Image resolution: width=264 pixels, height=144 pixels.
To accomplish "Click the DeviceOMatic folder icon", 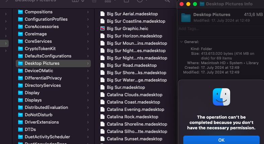I will click(x=20, y=71).
